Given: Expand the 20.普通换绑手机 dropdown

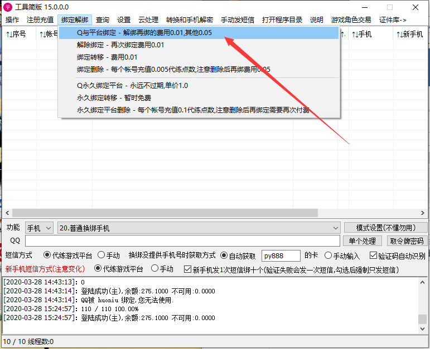Looking at the screenshot, I should click(199, 228).
